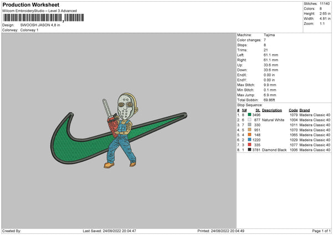Choose the orange 148 thread swatch

(x=250, y=134)
